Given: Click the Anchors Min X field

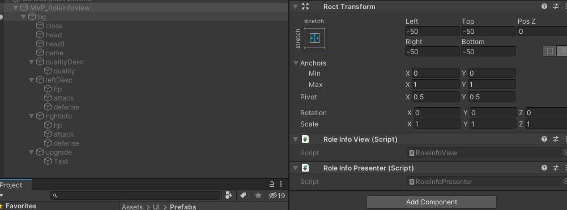Looking at the screenshot, I should [436, 73].
